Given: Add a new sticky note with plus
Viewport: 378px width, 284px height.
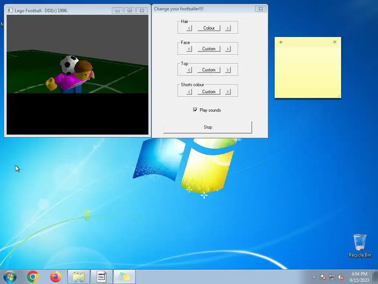Looking at the screenshot, I should pos(281,42).
